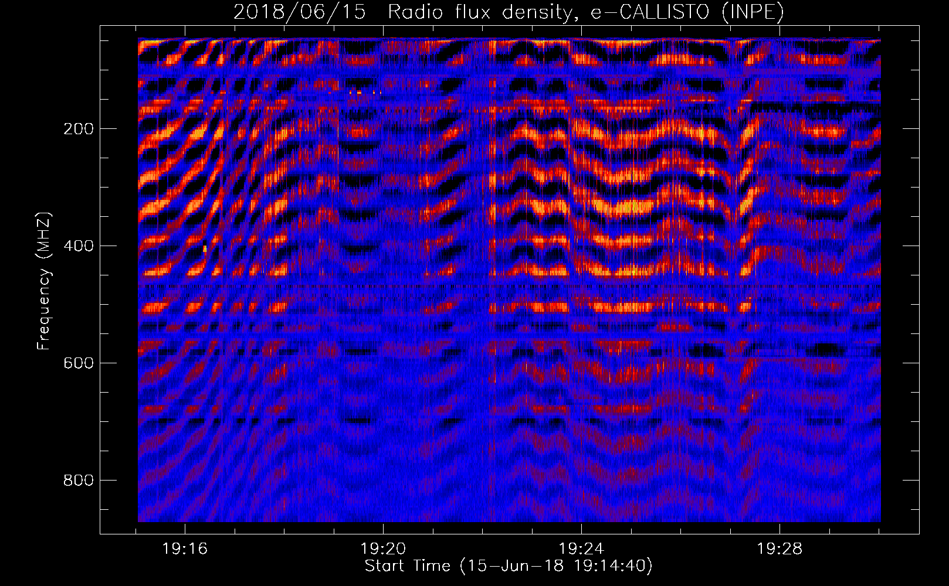The width and height of the screenshot is (949, 586).
Task: Click the 400 frequency tick label
Action: [x=78, y=246]
